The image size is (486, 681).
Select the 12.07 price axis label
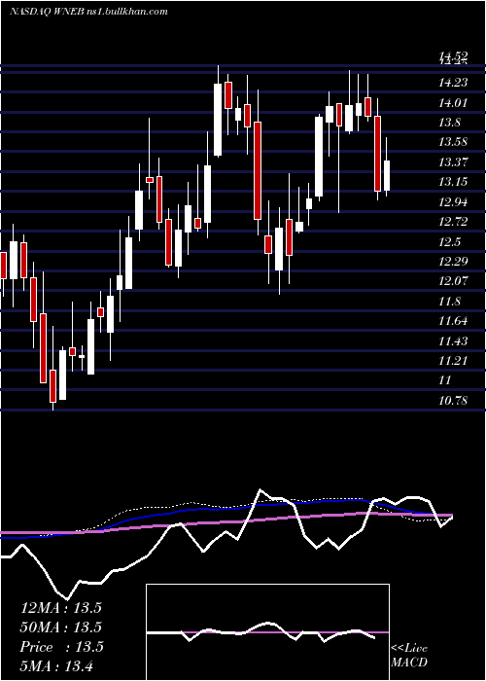pos(453,281)
